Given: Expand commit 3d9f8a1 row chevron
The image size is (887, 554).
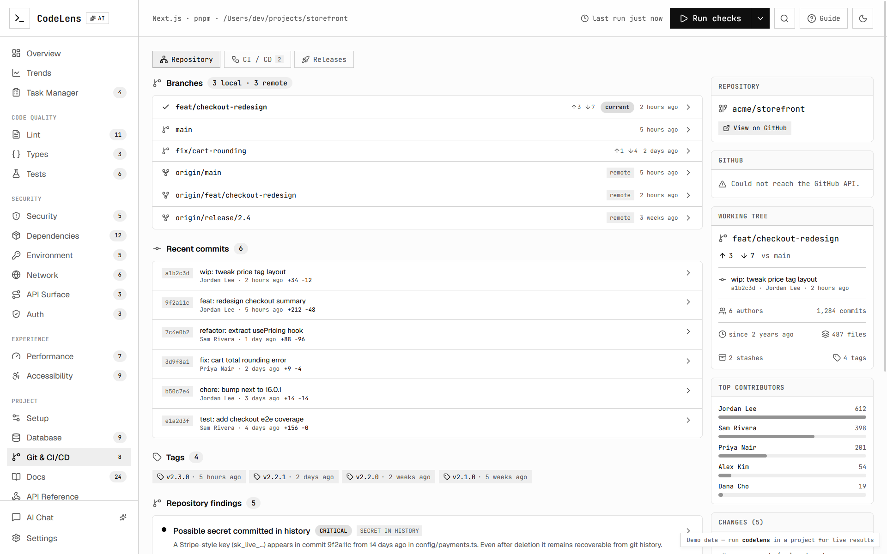Looking at the screenshot, I should pyautogui.click(x=688, y=361).
